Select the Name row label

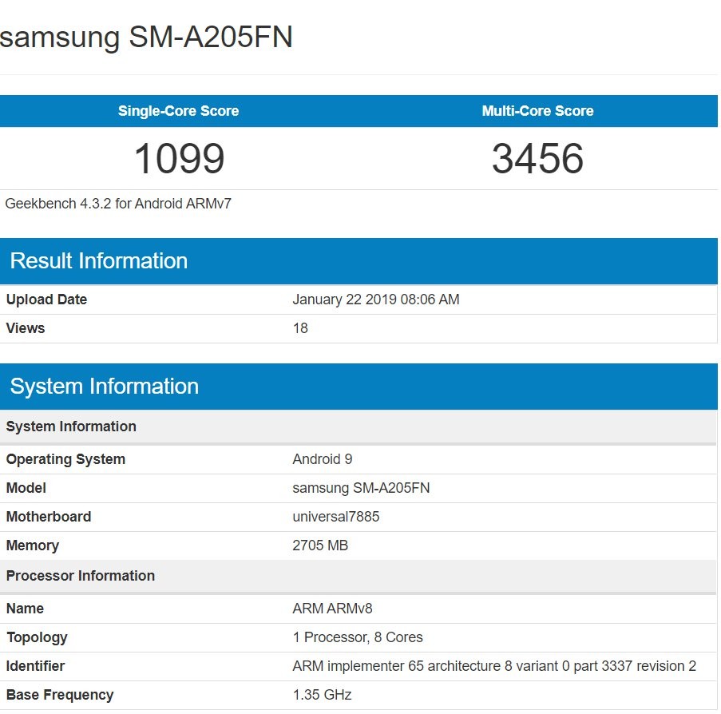tap(25, 609)
